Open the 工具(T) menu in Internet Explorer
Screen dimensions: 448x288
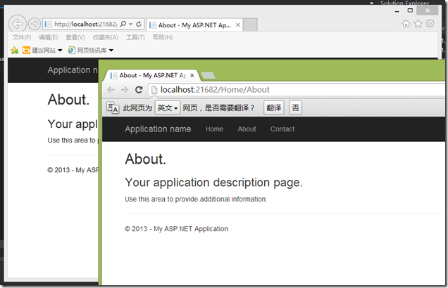(135, 37)
